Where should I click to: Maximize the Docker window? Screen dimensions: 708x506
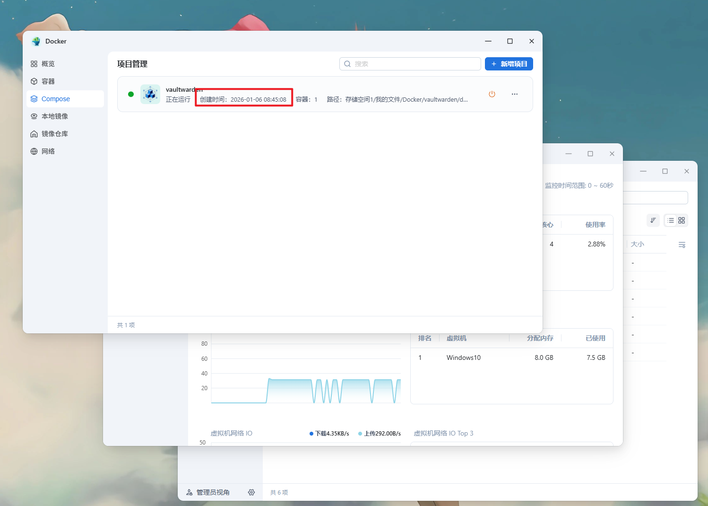coord(510,41)
